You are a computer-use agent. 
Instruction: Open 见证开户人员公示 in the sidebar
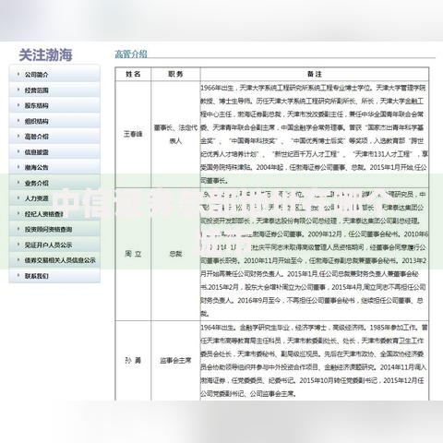click(54, 245)
